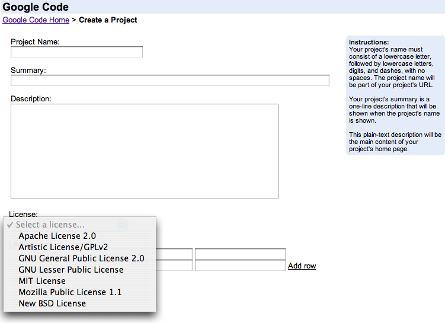Image resolution: width=445 pixels, height=323 pixels.
Task: Click the Summary input field
Action: (170, 81)
